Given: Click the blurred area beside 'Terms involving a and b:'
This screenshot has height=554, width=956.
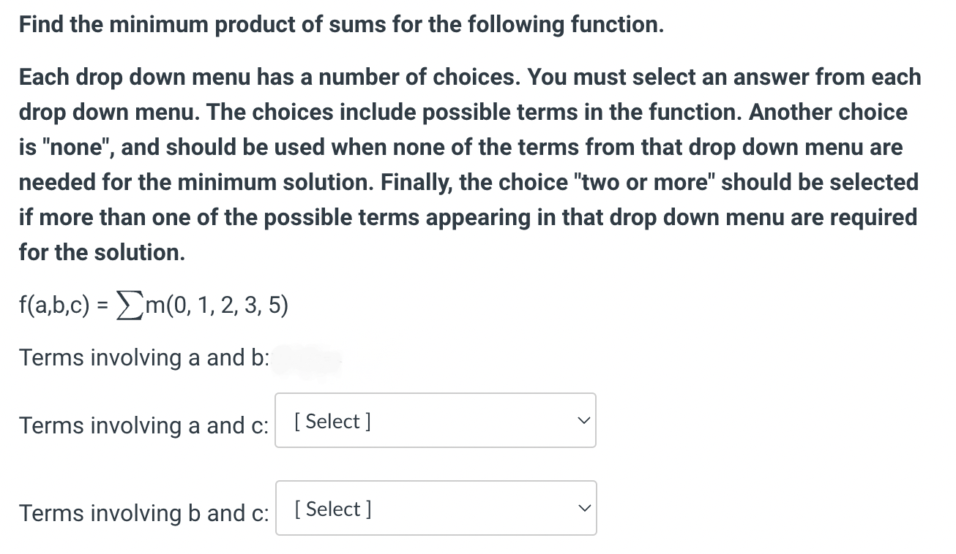Looking at the screenshot, I should tap(307, 359).
